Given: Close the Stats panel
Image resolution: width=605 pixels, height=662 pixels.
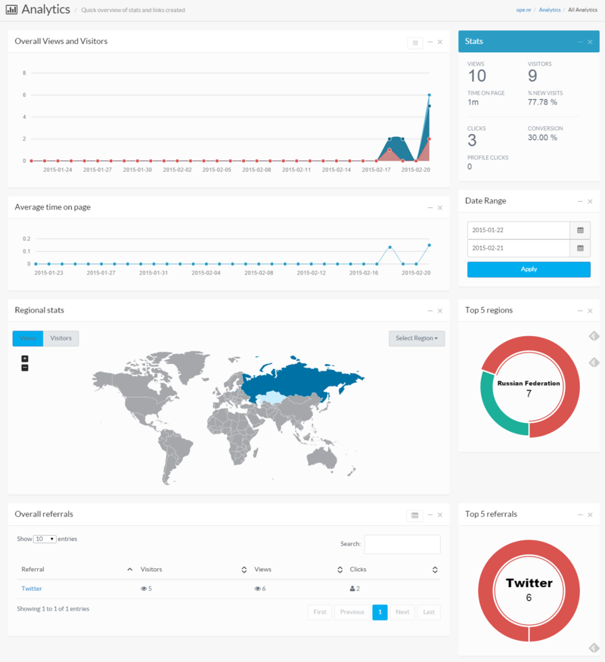Looking at the screenshot, I should click(590, 42).
